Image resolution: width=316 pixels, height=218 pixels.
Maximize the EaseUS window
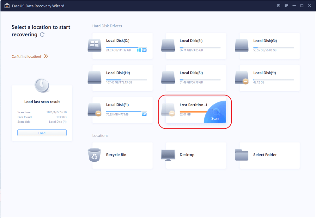pos(302,6)
